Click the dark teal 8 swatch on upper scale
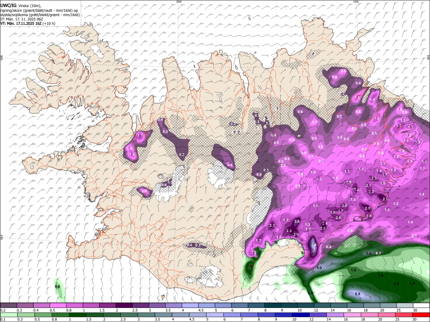430x322 pixels. tap(273, 306)
